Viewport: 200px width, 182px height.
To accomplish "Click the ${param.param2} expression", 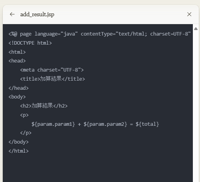I will click(105, 124).
